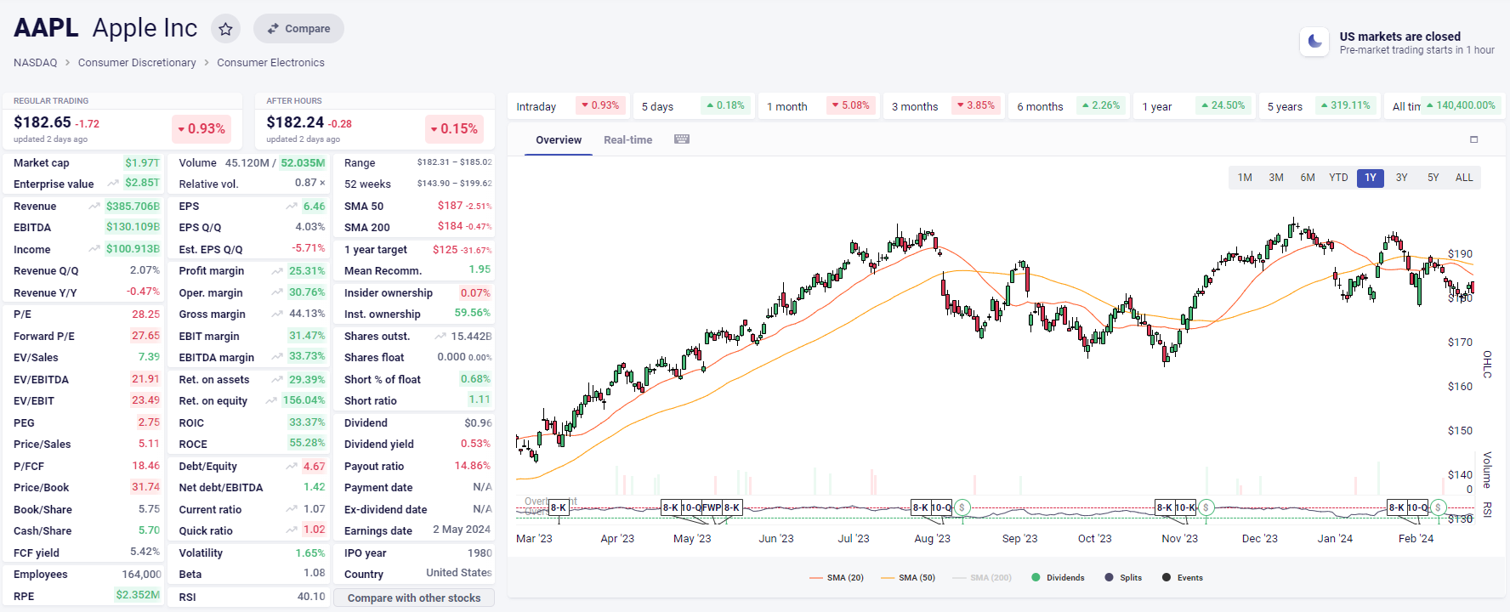Toggle the SMA (50) legend line
The image size is (1510, 612).
(908, 578)
